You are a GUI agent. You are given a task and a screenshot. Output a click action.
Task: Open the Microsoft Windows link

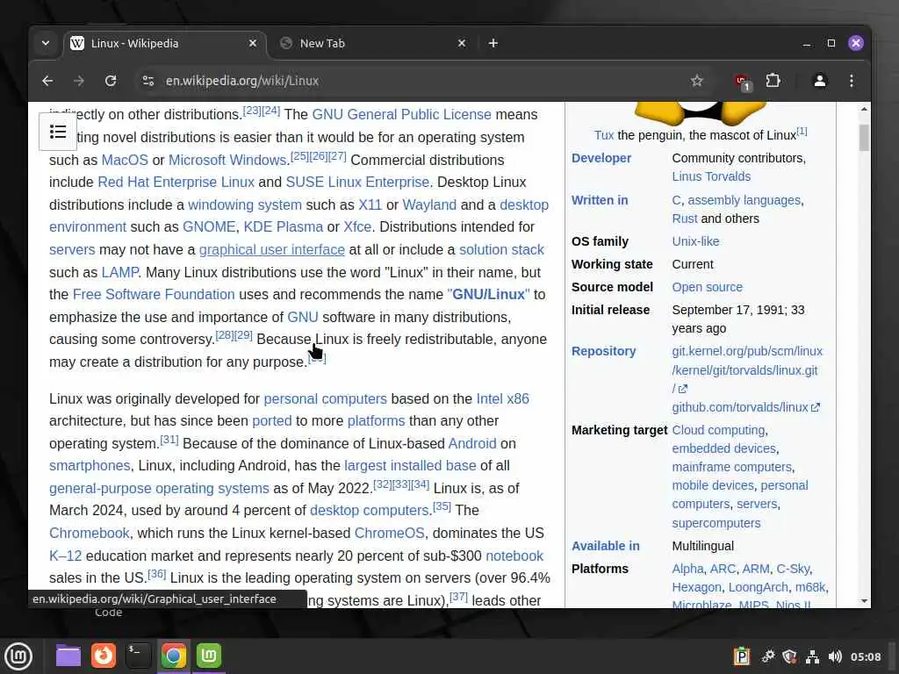227,160
